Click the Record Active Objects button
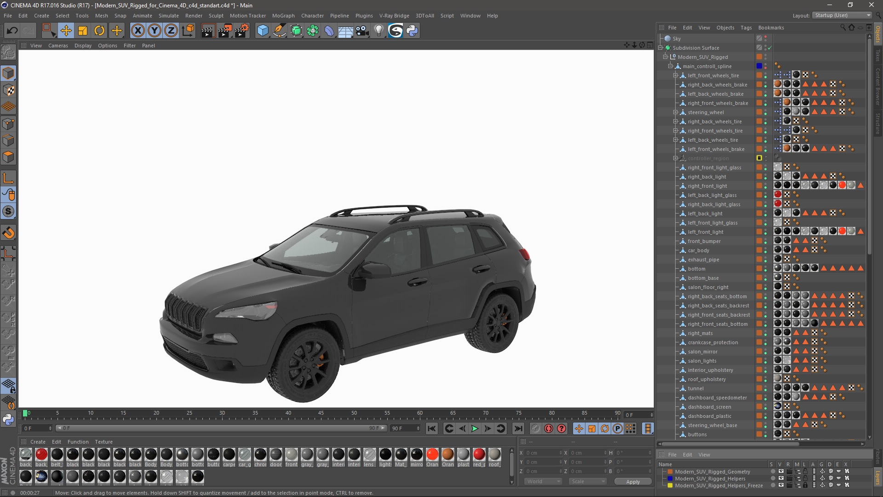 coord(536,429)
